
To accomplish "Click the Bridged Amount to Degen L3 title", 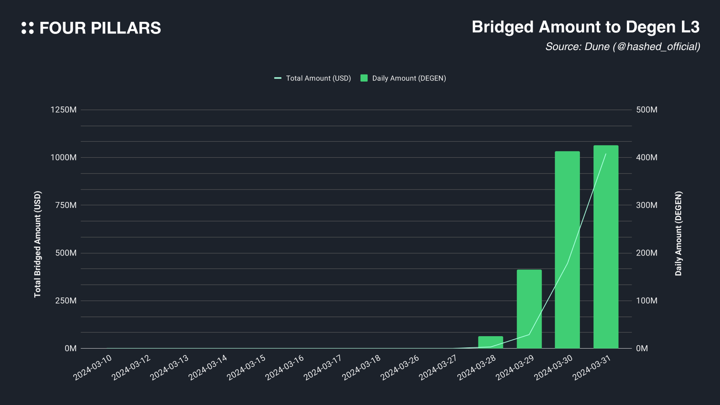I will tap(585, 27).
